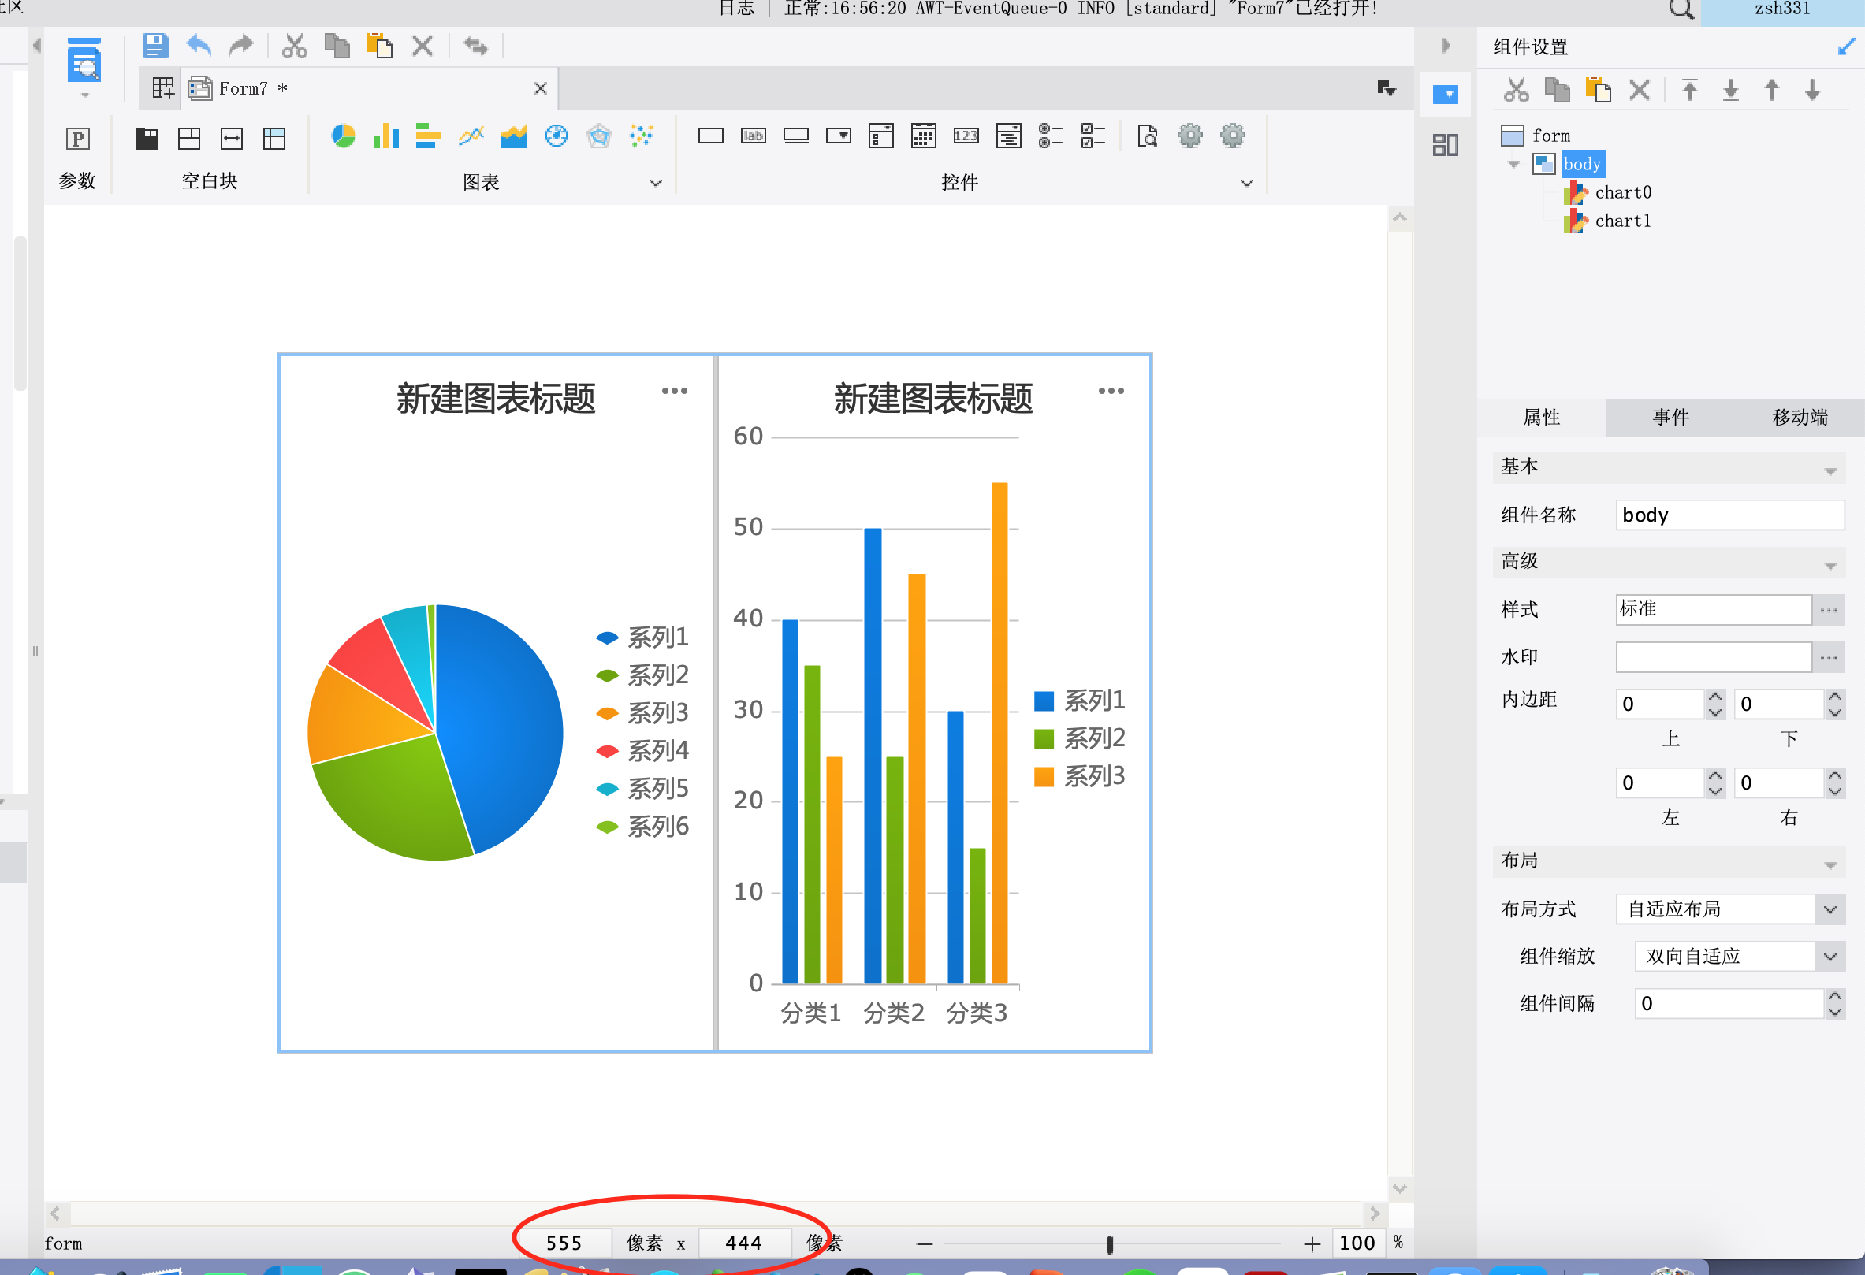Insert the date calendar widget icon
The width and height of the screenshot is (1865, 1275).
924,136
